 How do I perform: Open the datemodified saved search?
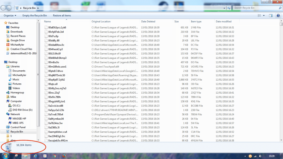(x=23, y=53)
